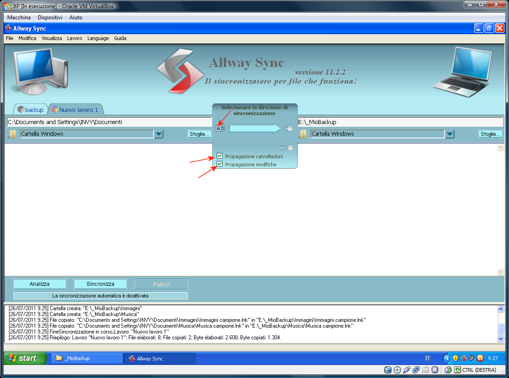Click VirtualBox network status icon
This screenshot has height=378, width=509.
click(x=416, y=370)
